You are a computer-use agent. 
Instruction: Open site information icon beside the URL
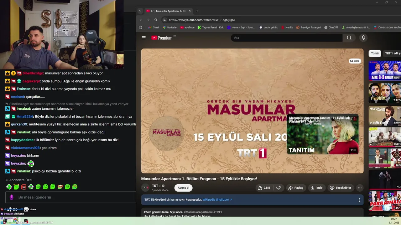click(165, 20)
